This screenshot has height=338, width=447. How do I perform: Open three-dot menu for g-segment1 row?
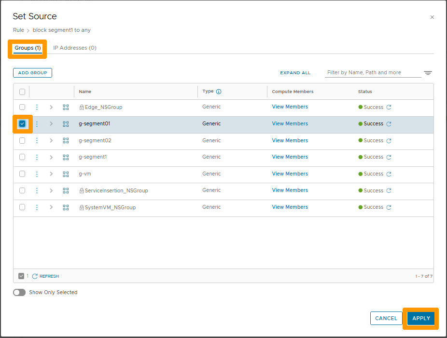37,157
